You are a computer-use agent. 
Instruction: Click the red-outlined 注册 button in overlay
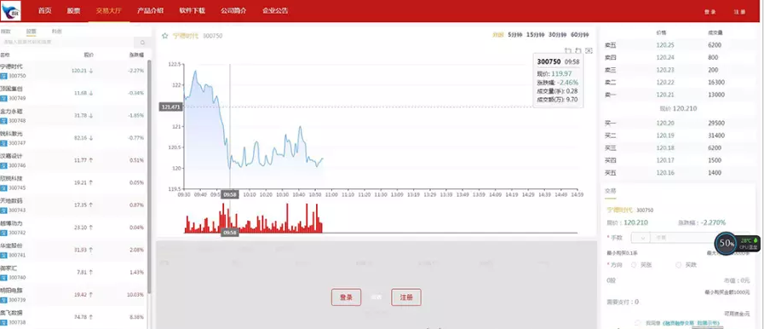click(x=406, y=297)
